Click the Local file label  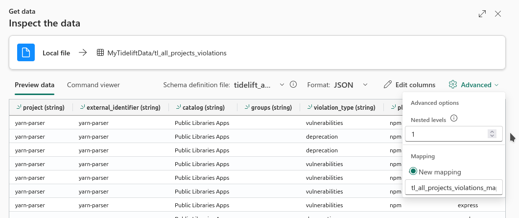pos(56,53)
